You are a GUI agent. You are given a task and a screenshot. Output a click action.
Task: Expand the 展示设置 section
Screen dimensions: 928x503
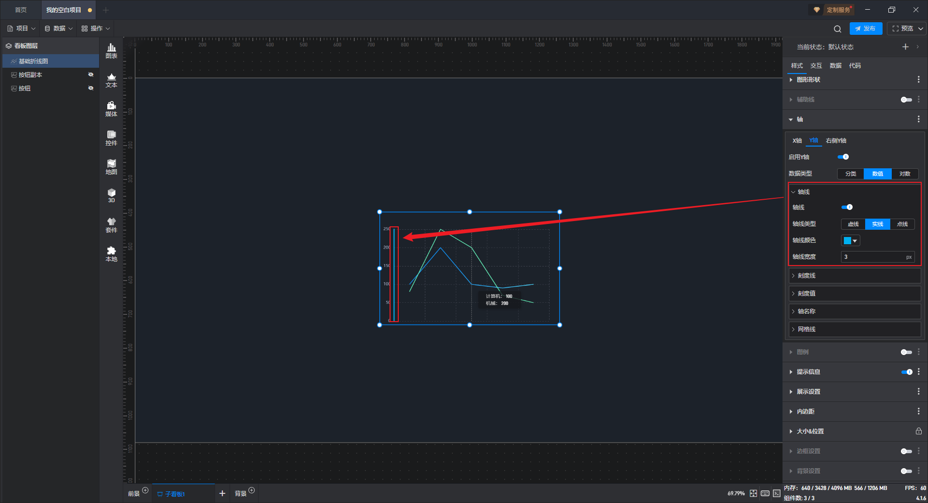pos(791,392)
